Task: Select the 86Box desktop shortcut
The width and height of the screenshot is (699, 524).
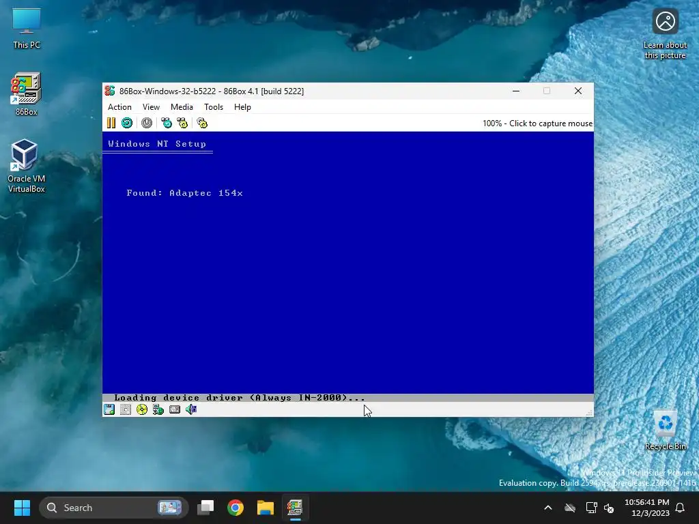Action: point(27,94)
